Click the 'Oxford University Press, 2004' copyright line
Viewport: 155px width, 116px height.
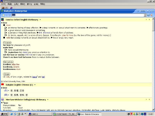13,81
